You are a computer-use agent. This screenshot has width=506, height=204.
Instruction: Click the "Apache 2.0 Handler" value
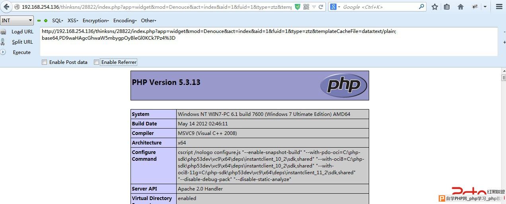point(200,189)
